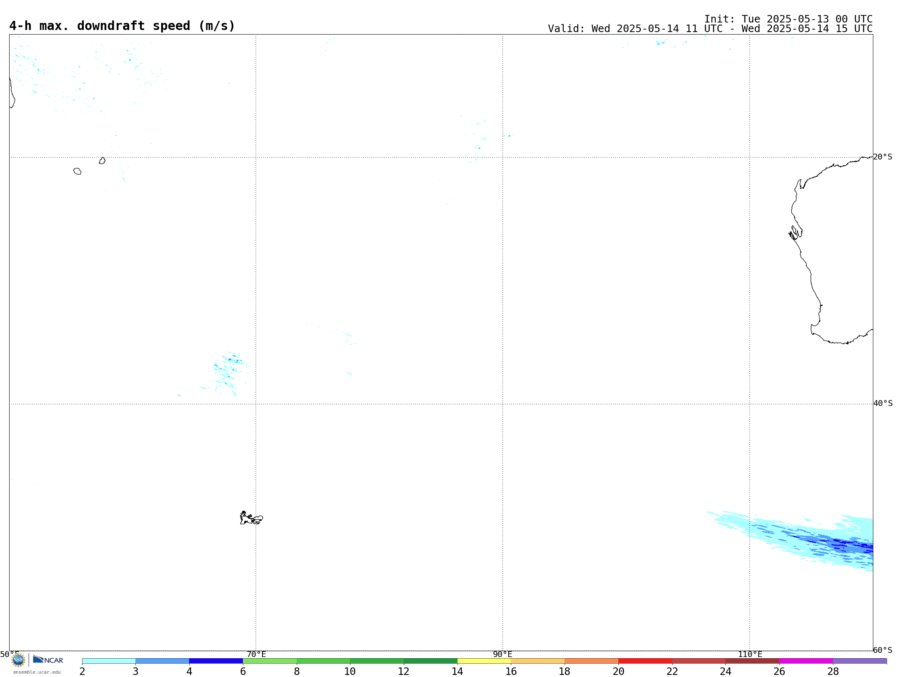Click the 20°S latitude label

882,157
